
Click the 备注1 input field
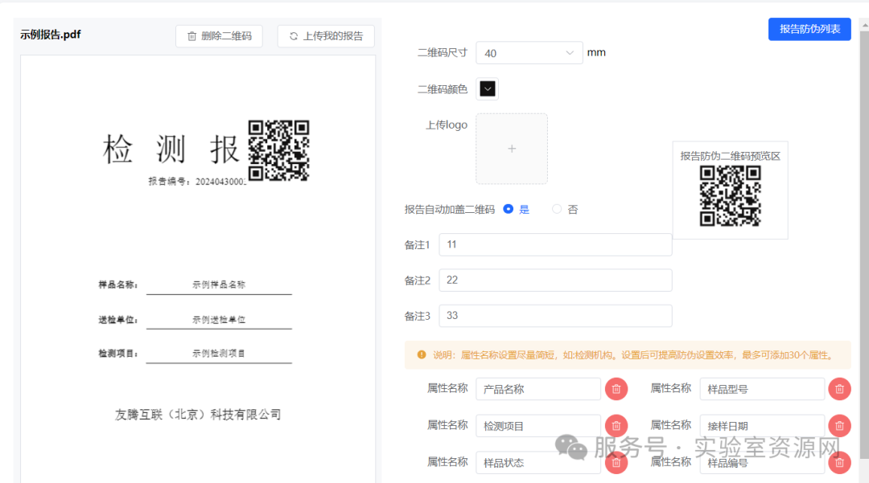pos(555,244)
